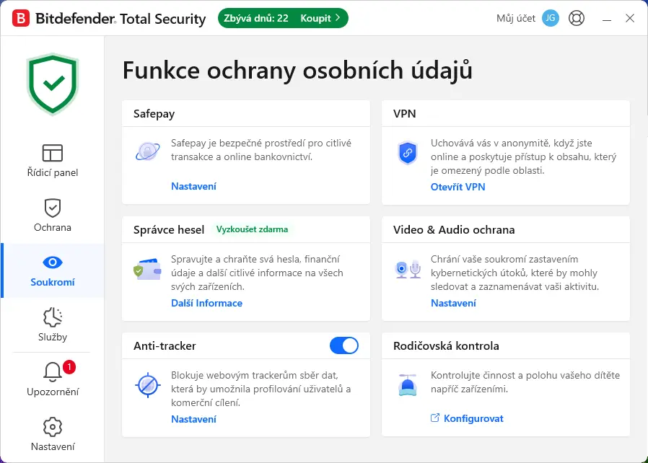Click the Rodičovská kontrola propeller cap icon
The width and height of the screenshot is (648, 463).
click(x=408, y=385)
